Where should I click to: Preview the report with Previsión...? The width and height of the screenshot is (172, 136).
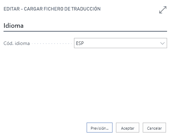[x=99, y=128]
